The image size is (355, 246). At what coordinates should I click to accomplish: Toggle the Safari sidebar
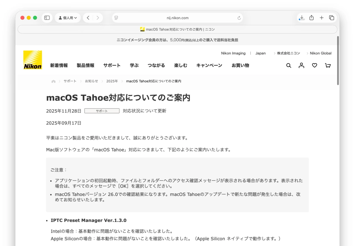pyautogui.click(x=47, y=17)
